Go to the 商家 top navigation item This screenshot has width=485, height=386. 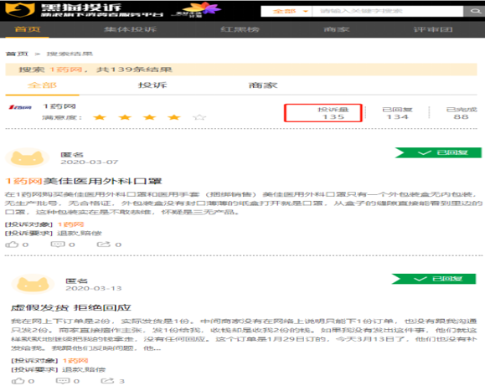(337, 29)
